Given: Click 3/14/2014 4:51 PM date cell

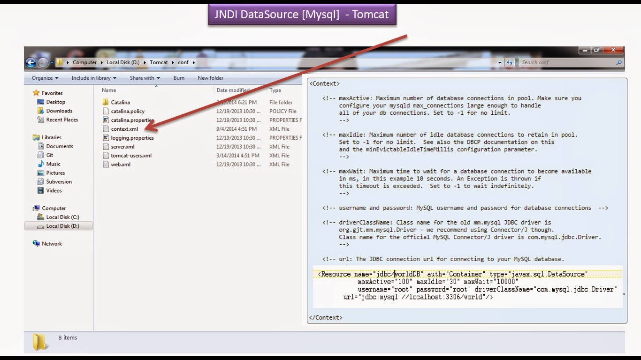Looking at the screenshot, I should click(238, 156).
